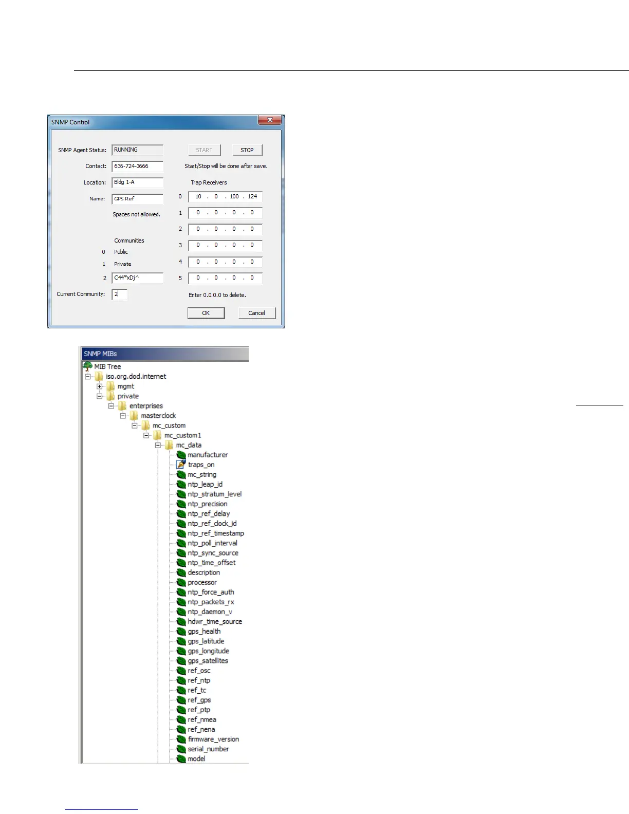629x814 pixels.
Task: Click the Contact phone number field
Action: (137, 166)
